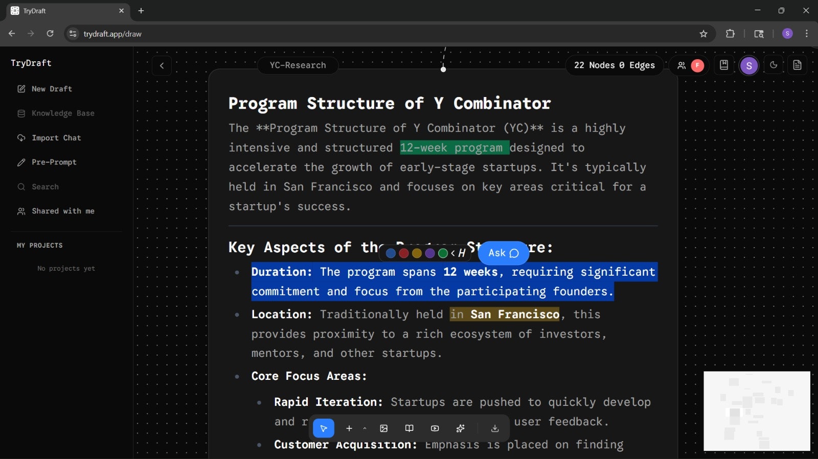Click the 'Core Focus Areas:' bullet
The height and width of the screenshot is (459, 818).
pos(309,376)
